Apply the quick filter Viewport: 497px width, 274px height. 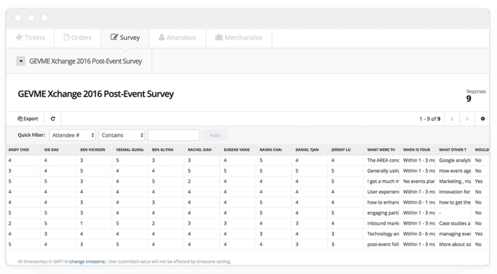(x=215, y=135)
